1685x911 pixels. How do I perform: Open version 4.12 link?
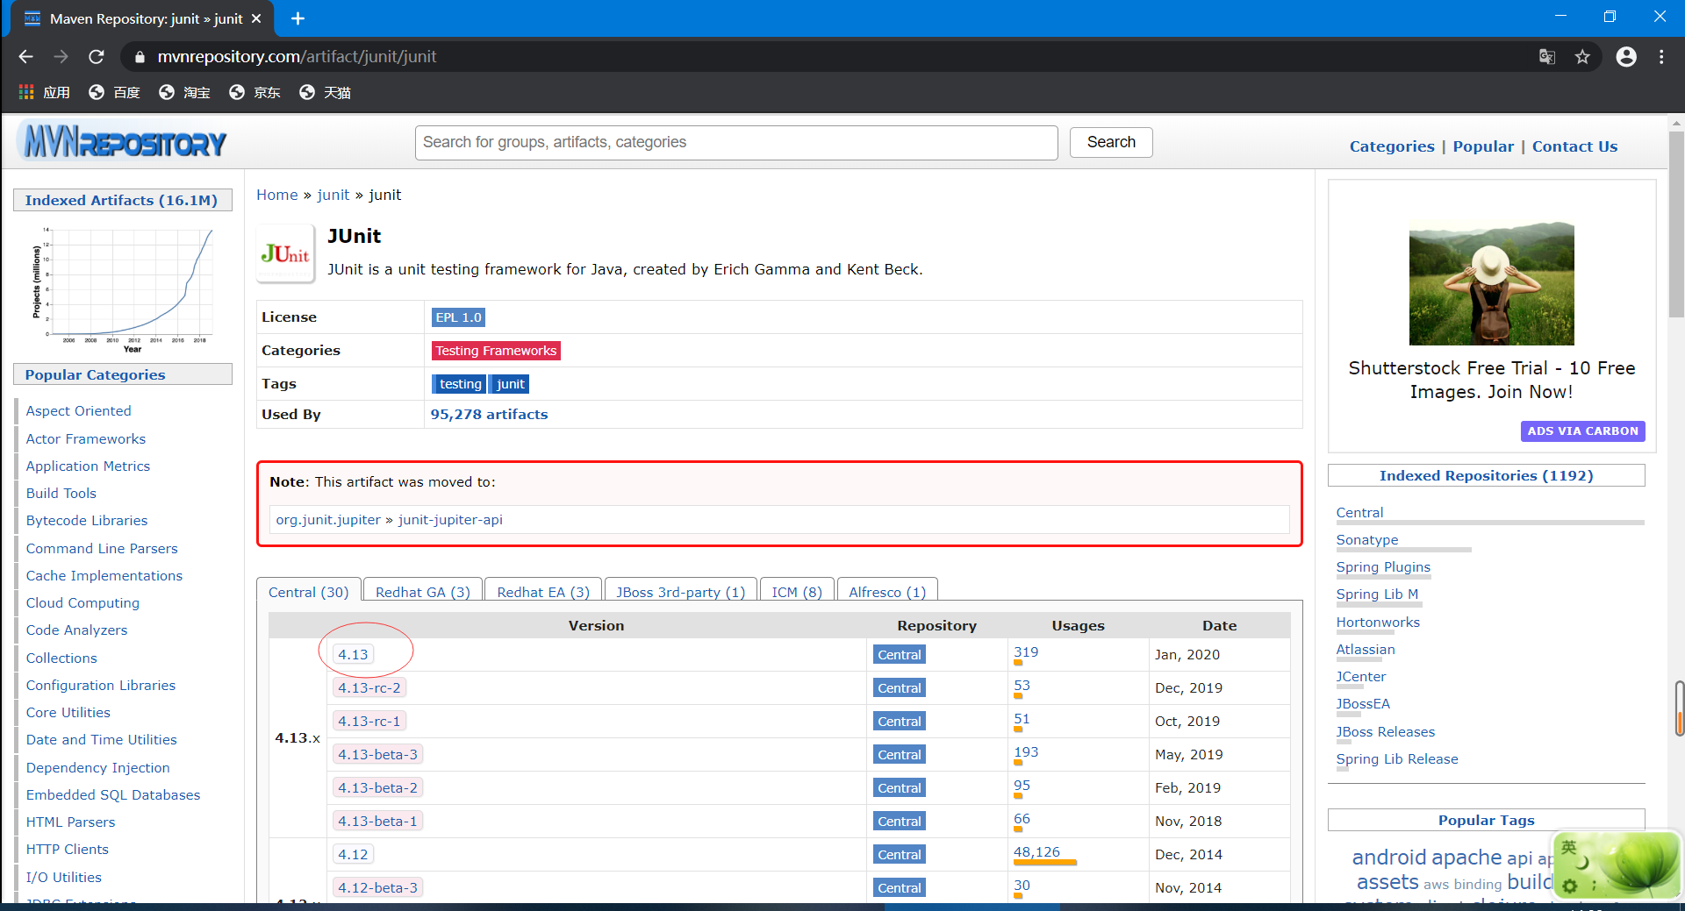coord(353,854)
